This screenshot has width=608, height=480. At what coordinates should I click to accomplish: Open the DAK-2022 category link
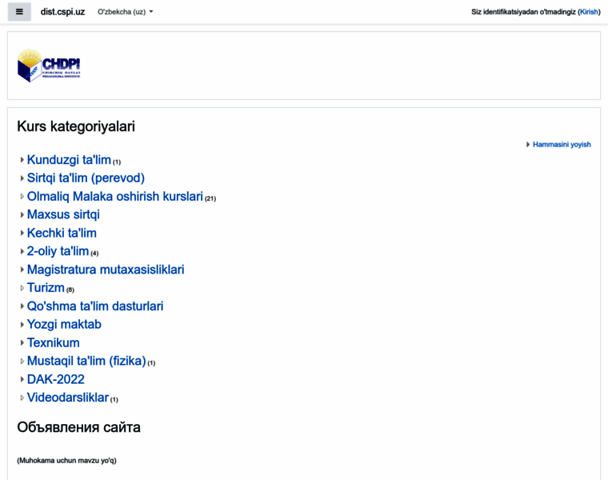coord(55,379)
